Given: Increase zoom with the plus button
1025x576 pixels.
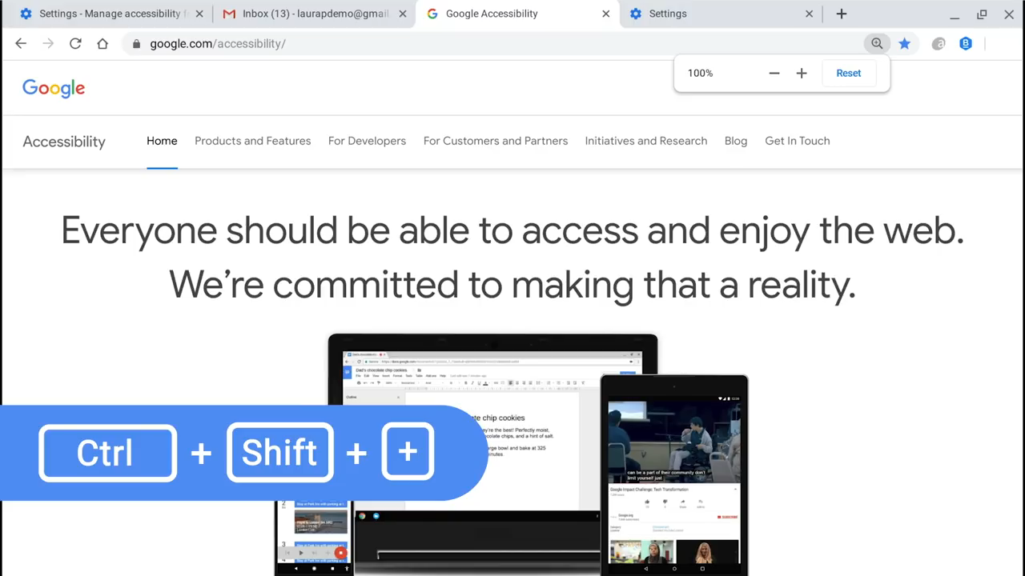Looking at the screenshot, I should coord(802,73).
